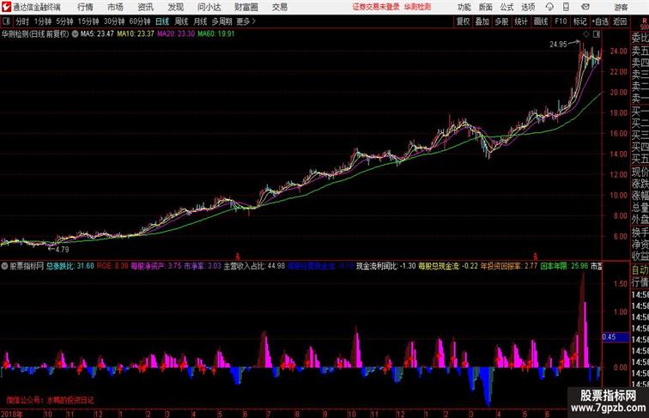The height and width of the screenshot is (418, 649).
Task: Switch to the 30分钟 period
Action: [x=114, y=21]
